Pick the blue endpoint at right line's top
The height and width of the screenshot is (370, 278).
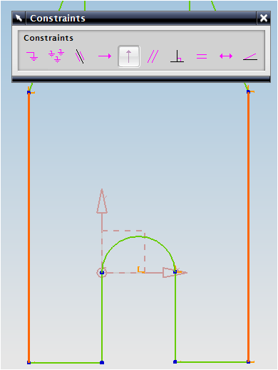click(x=249, y=91)
